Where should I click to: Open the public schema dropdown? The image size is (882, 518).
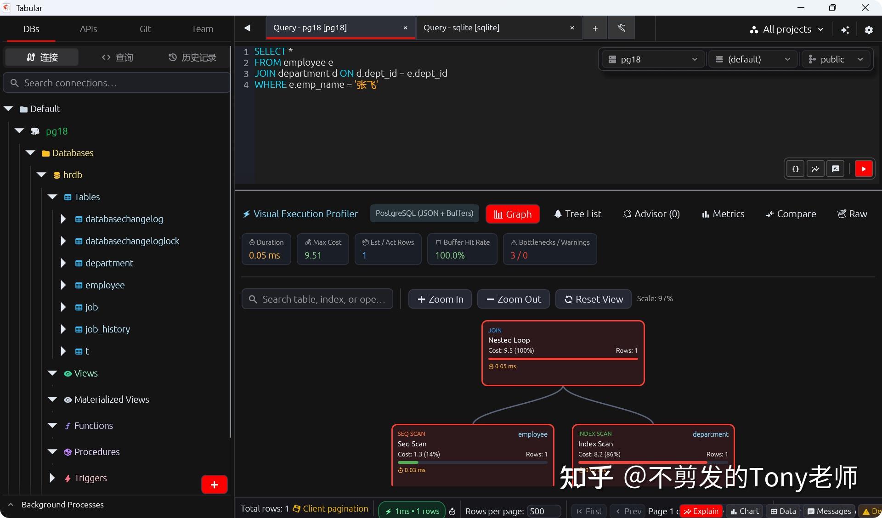pos(836,59)
